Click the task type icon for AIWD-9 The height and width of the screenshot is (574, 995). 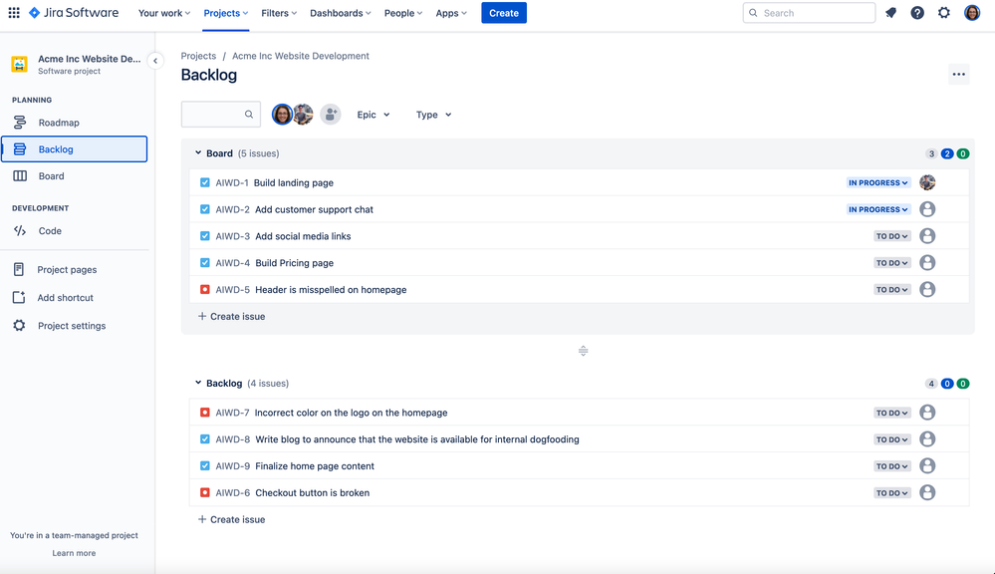click(205, 466)
